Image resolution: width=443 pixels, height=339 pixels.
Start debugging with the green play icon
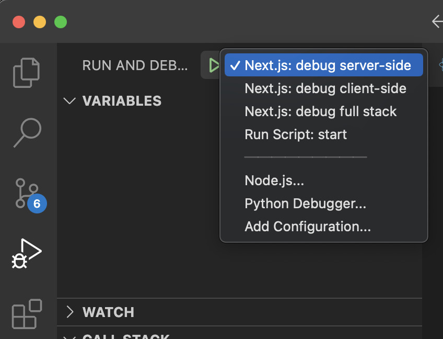tap(214, 65)
